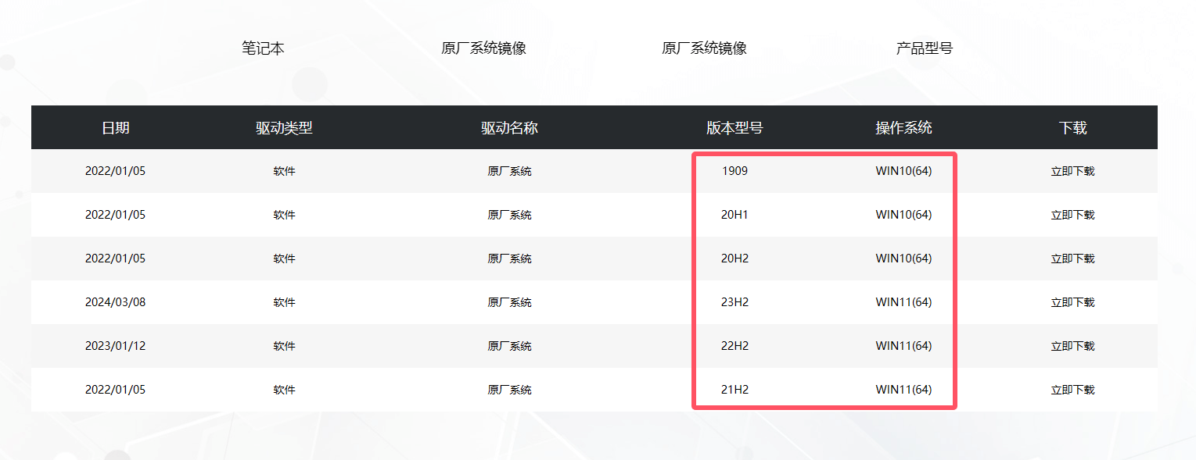The width and height of the screenshot is (1196, 460).
Task: Switch to the second 原厂系统镜像 tab
Action: pyautogui.click(x=704, y=48)
